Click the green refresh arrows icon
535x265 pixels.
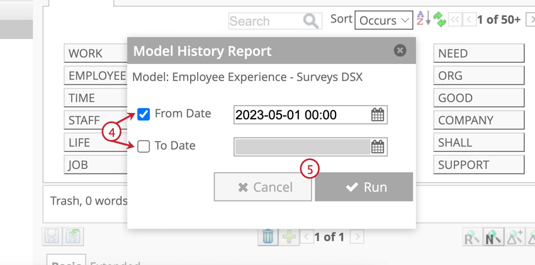(439, 19)
